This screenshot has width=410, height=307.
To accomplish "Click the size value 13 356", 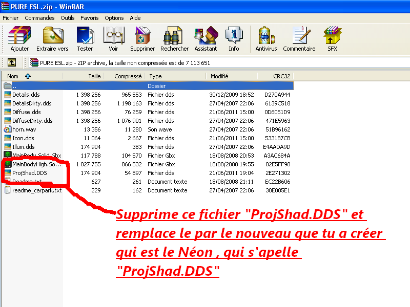I will tap(92, 129).
